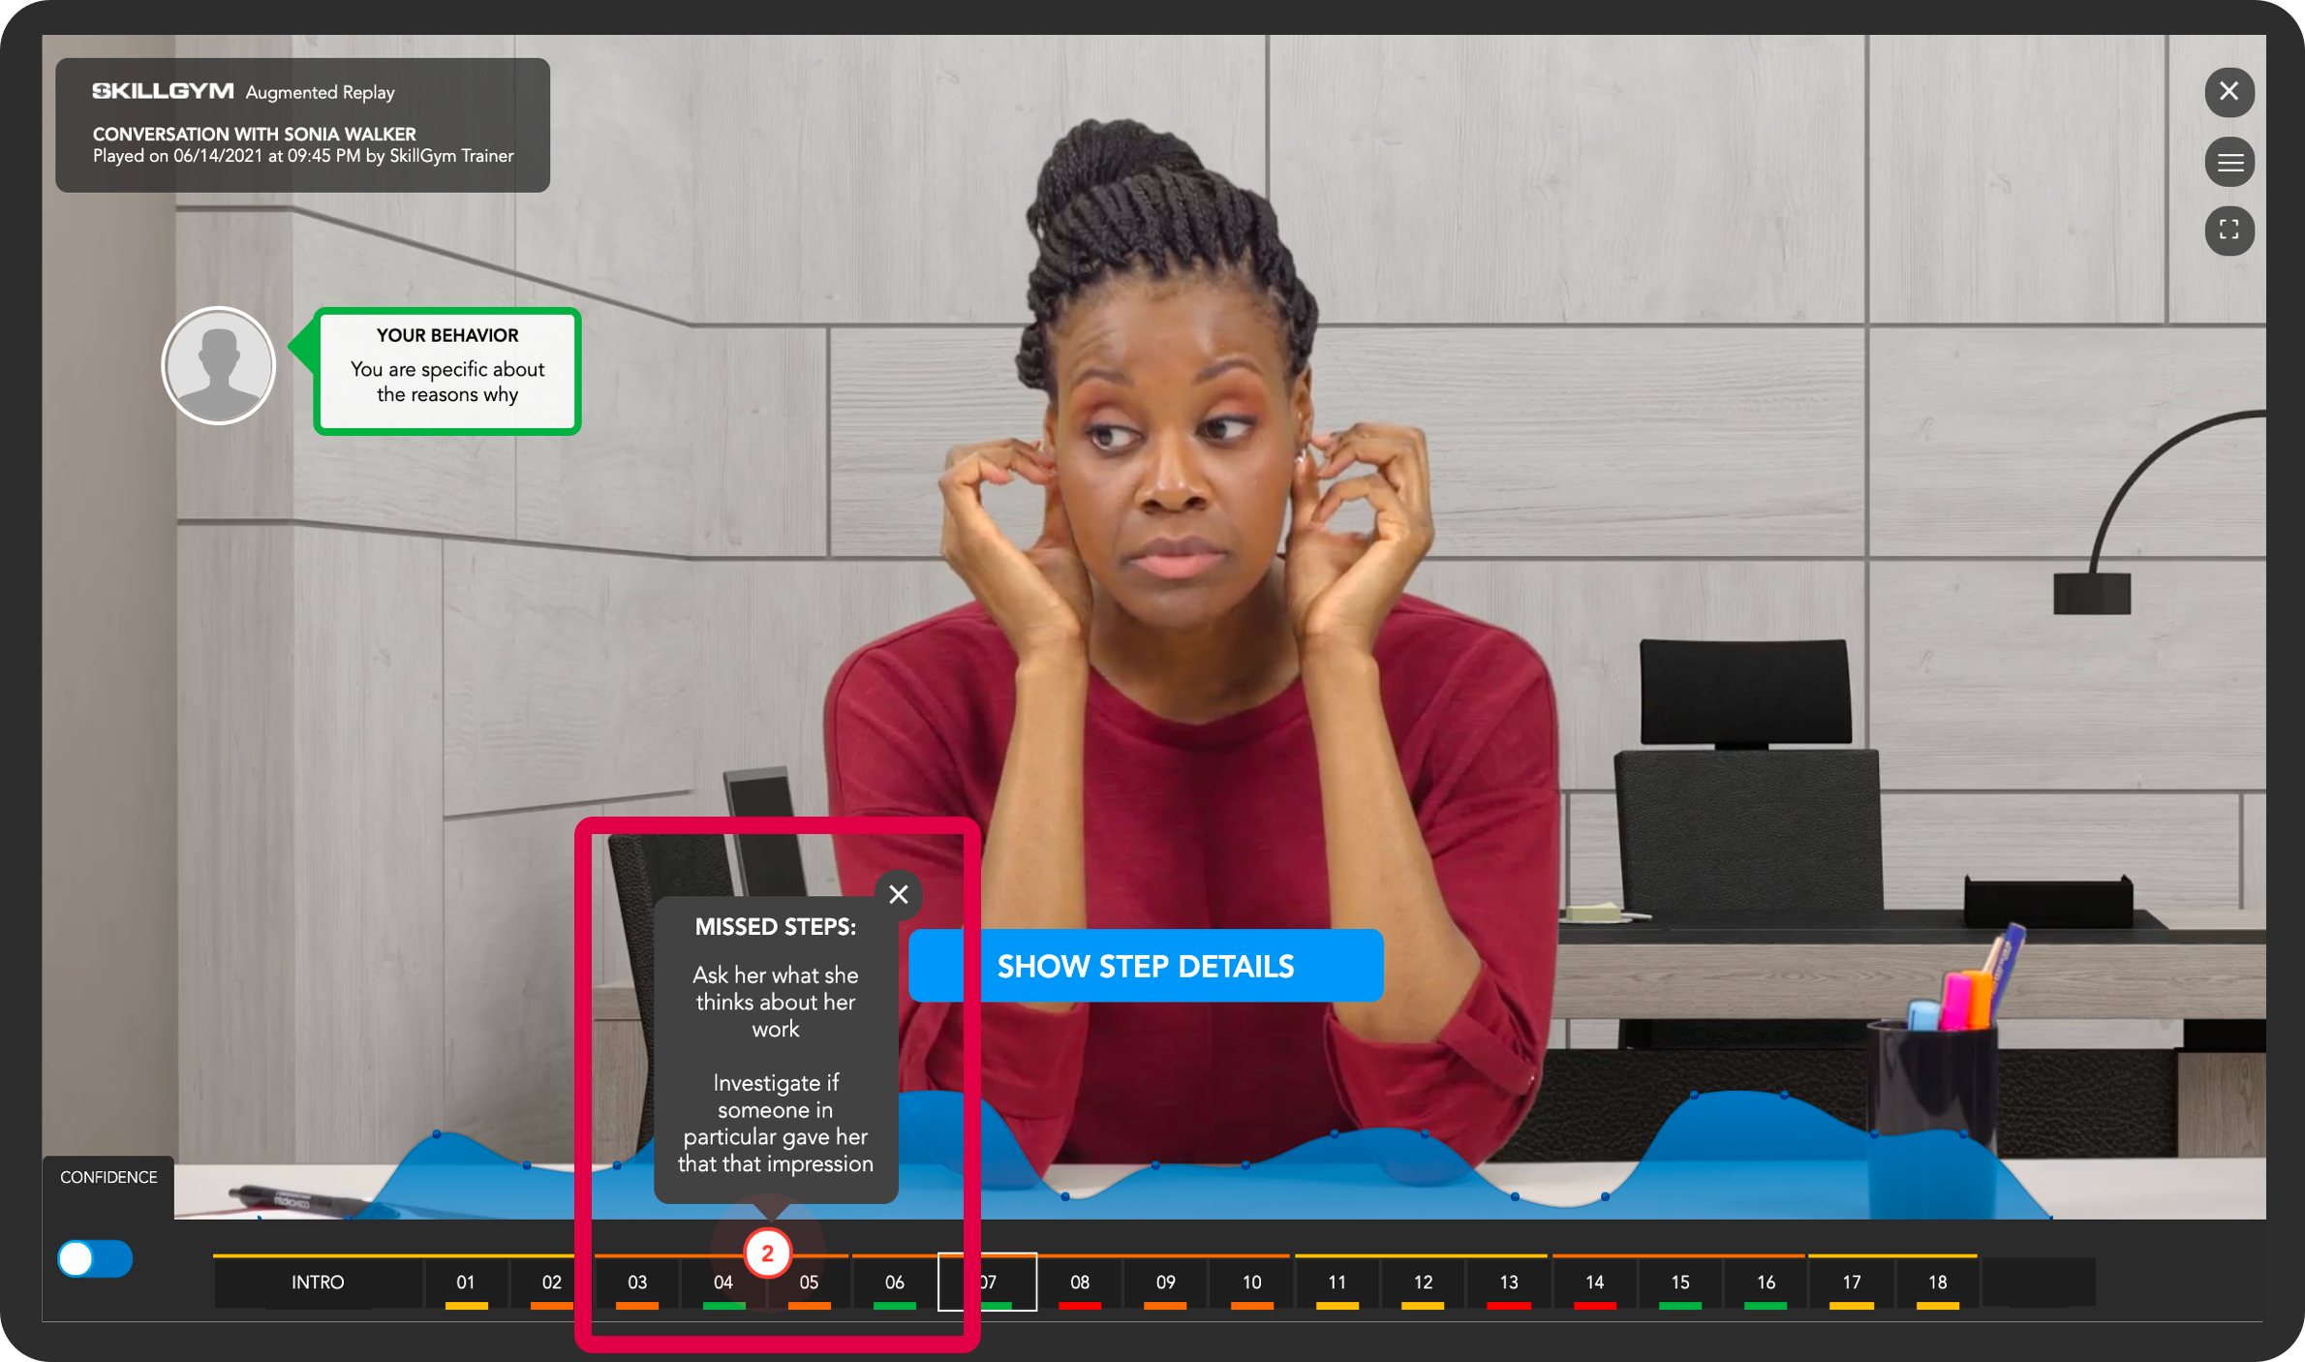This screenshot has height=1362, width=2305.
Task: Jump to timeline step 01
Action: [466, 1283]
